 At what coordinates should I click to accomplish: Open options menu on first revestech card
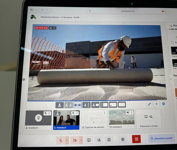click(49, 113)
